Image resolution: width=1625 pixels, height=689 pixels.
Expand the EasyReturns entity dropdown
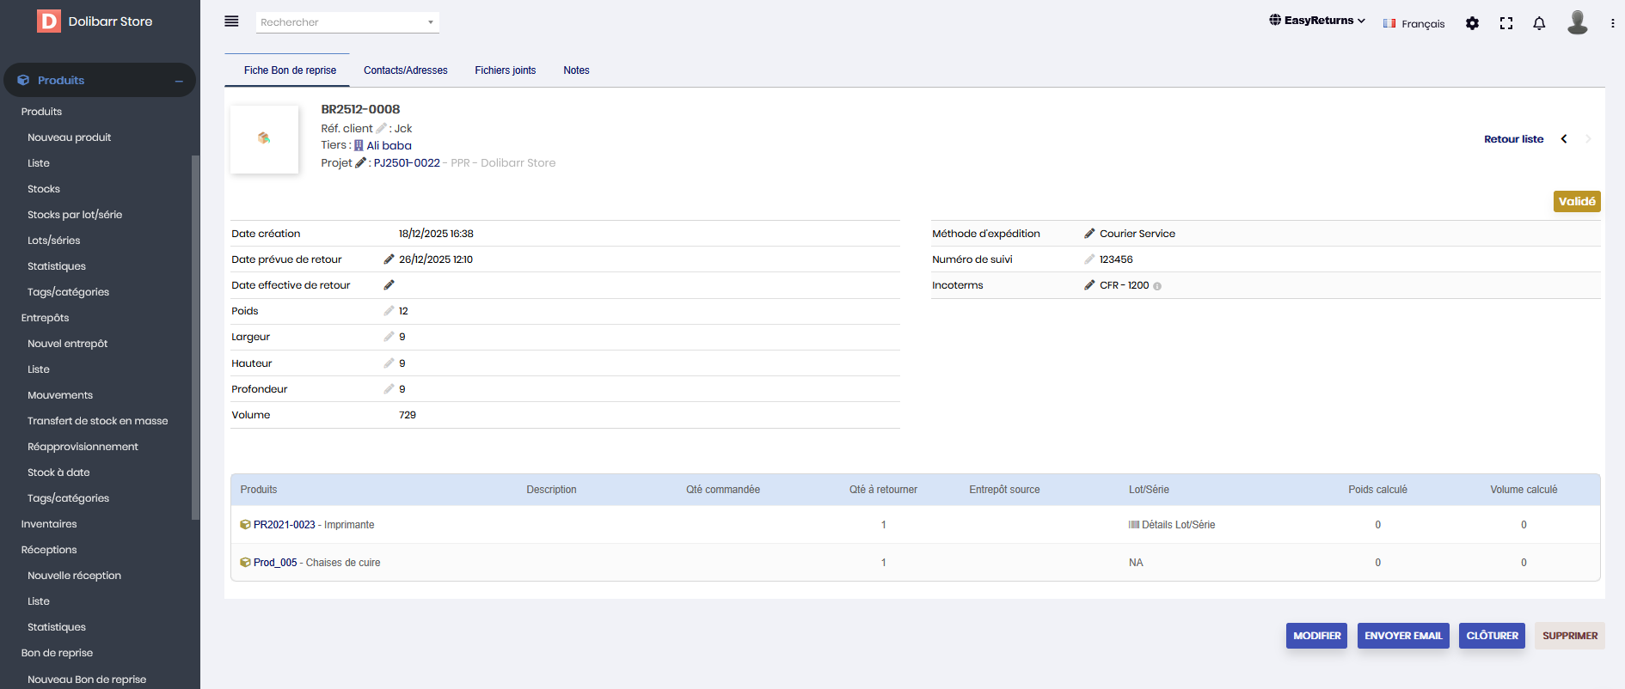pyautogui.click(x=1317, y=21)
